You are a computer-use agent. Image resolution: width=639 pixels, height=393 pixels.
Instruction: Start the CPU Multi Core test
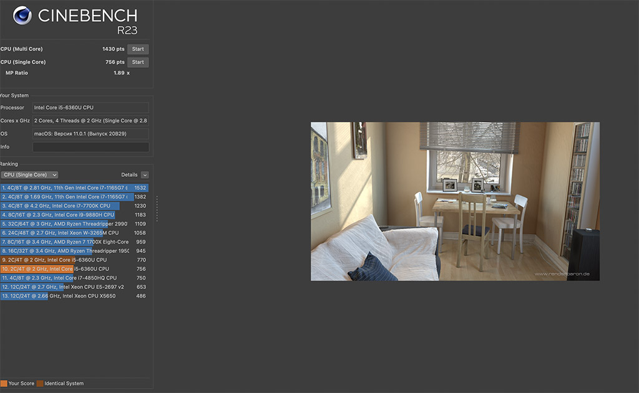point(138,49)
